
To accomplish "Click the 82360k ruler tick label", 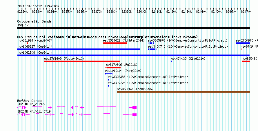I will tap(82, 12).
